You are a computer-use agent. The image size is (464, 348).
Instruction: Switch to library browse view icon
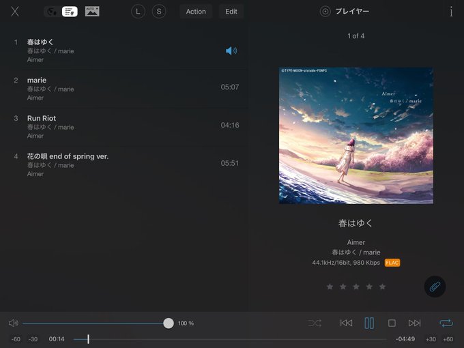point(53,12)
